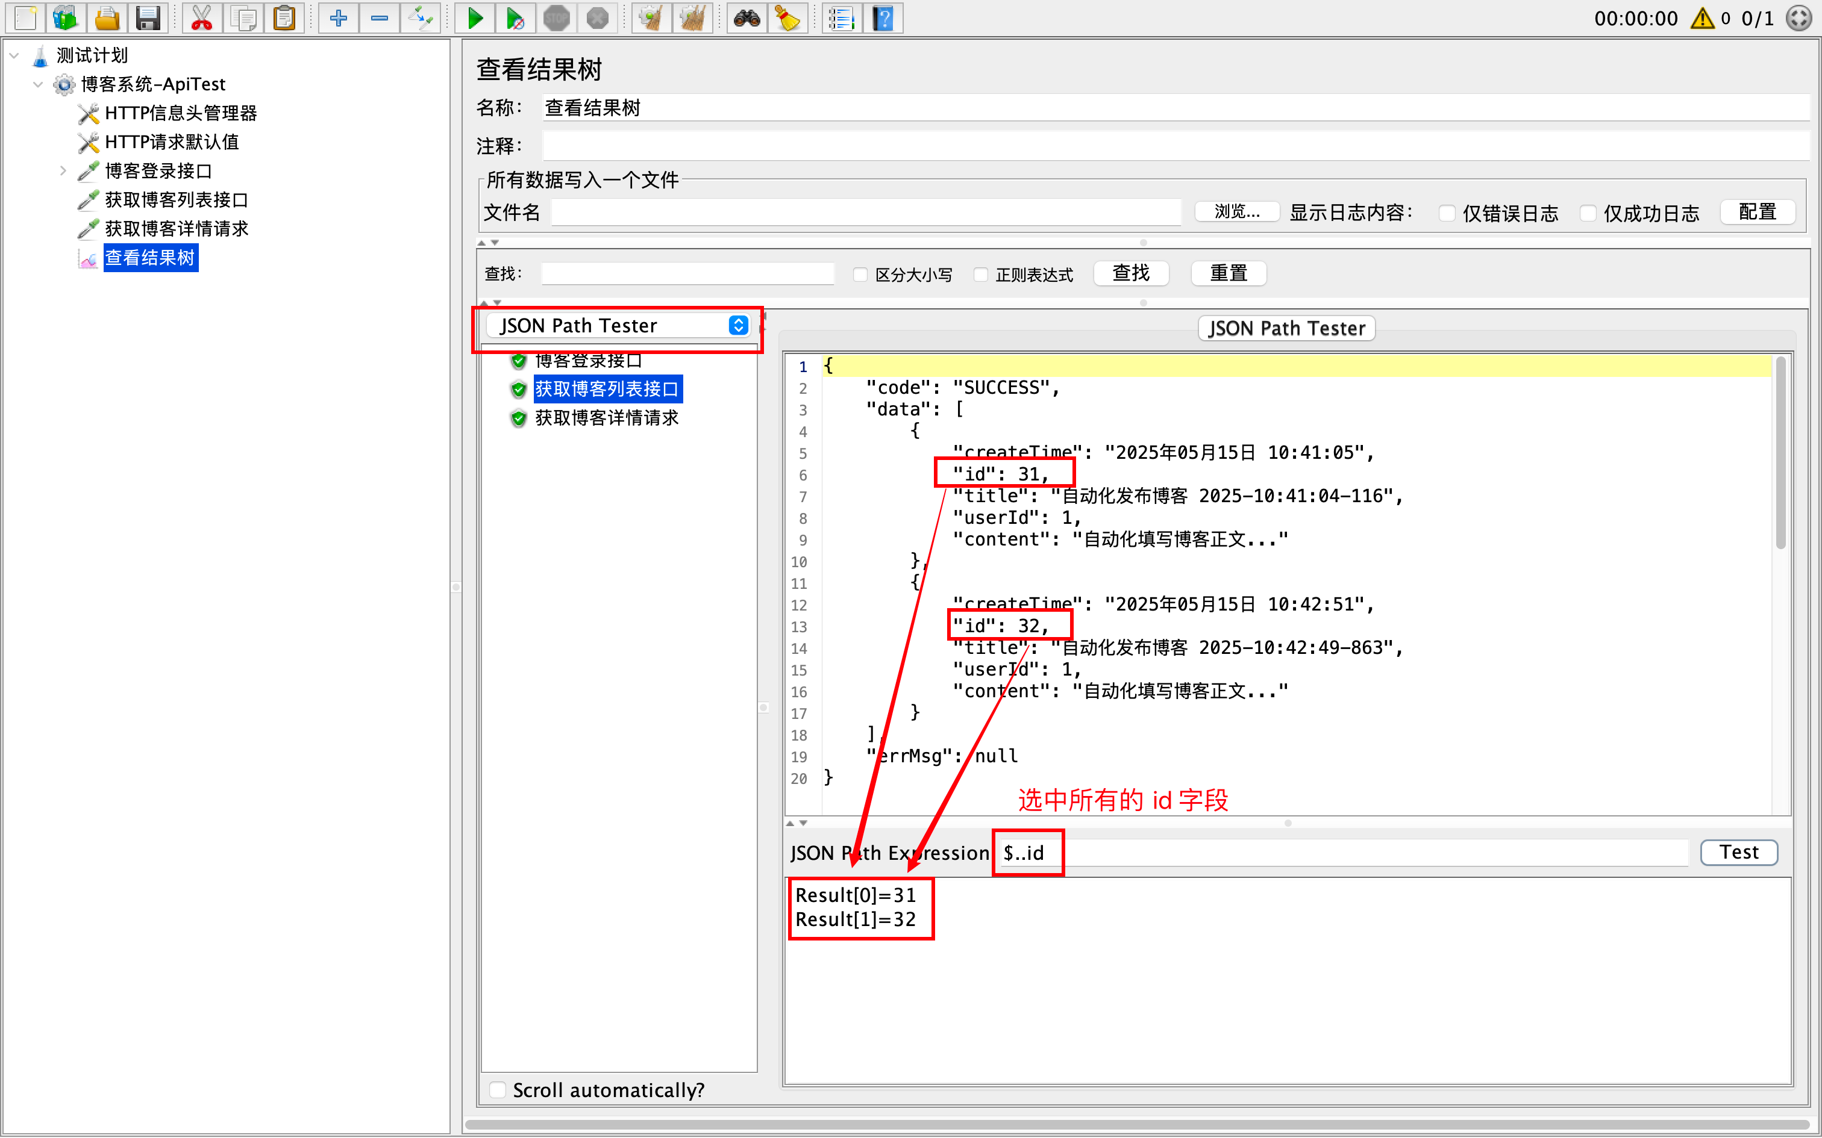
Task: Collapse all nodes with minus icon
Action: click(380, 17)
